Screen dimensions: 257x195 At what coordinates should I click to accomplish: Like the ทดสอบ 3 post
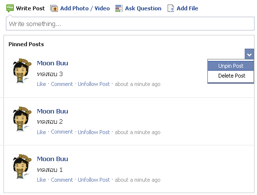click(41, 84)
